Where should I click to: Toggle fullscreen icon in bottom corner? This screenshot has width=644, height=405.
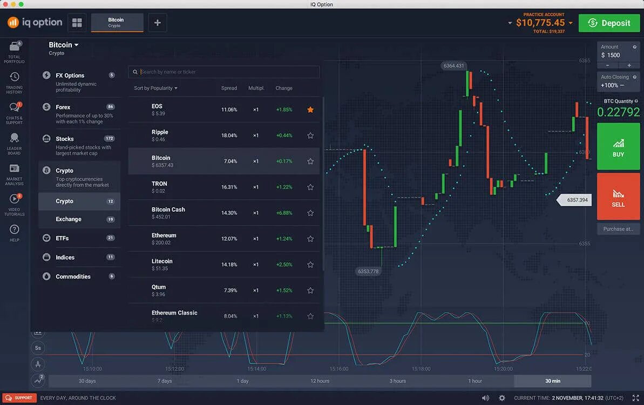[636, 397]
